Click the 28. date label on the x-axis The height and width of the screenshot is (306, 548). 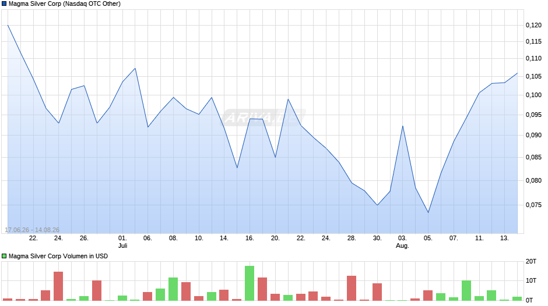[352, 238]
